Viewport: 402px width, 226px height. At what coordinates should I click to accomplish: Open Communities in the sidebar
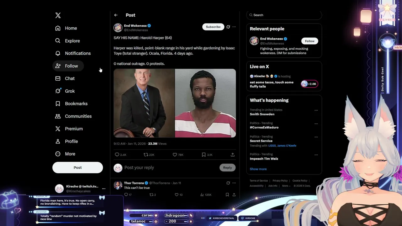(x=73, y=116)
